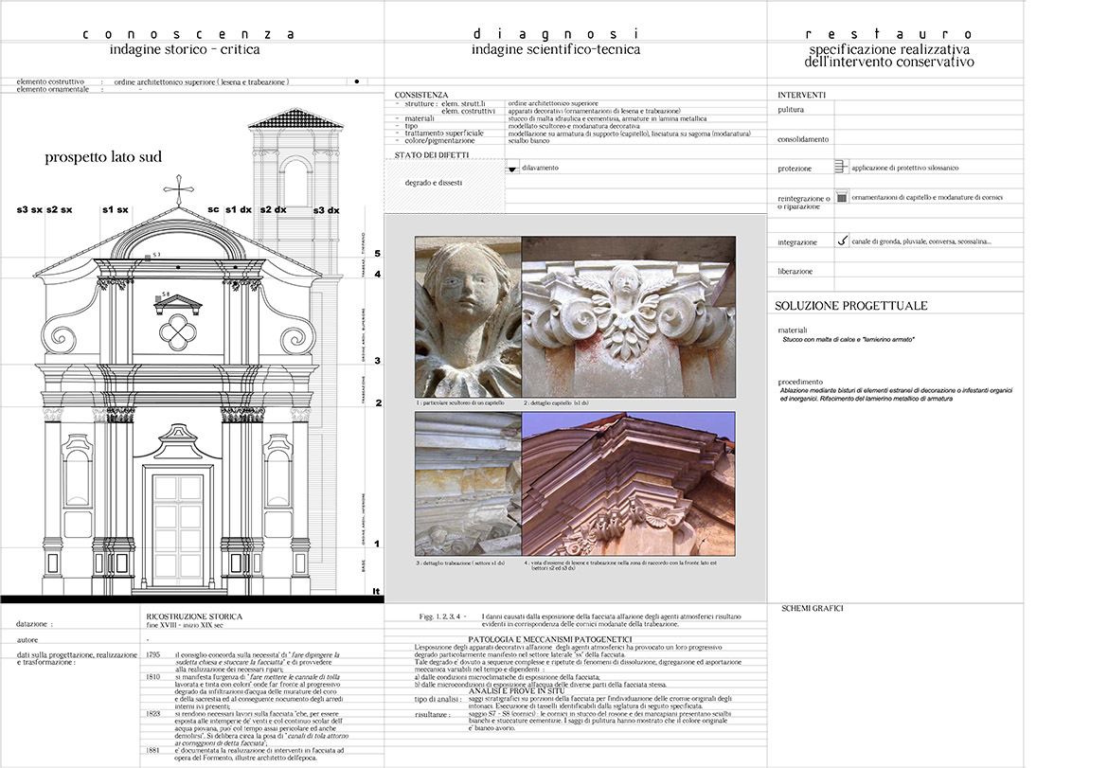Click the main entrance door of the facade
Image resolution: width=1108 pixels, height=768 pixels.
point(178,526)
